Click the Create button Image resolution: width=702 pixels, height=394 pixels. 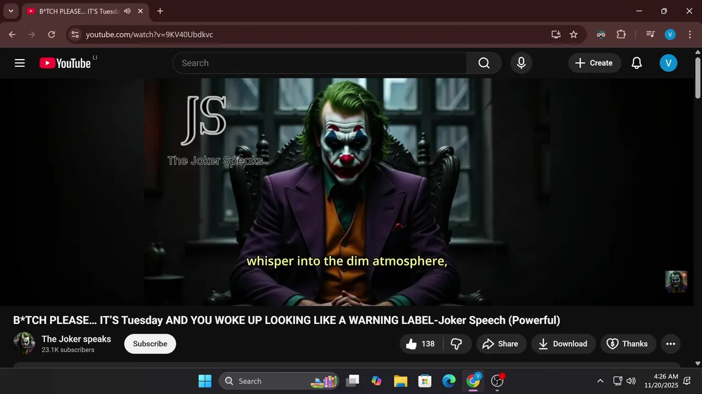click(x=595, y=63)
